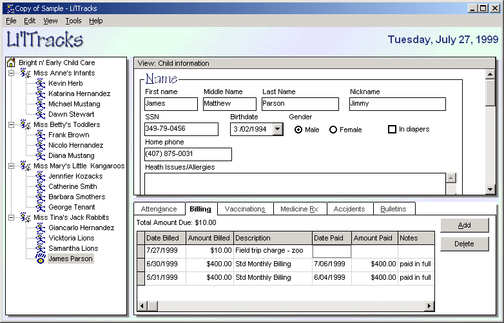Click the child info scrollbar down arrow
Viewport: 504px width, 323px height.
click(x=490, y=190)
